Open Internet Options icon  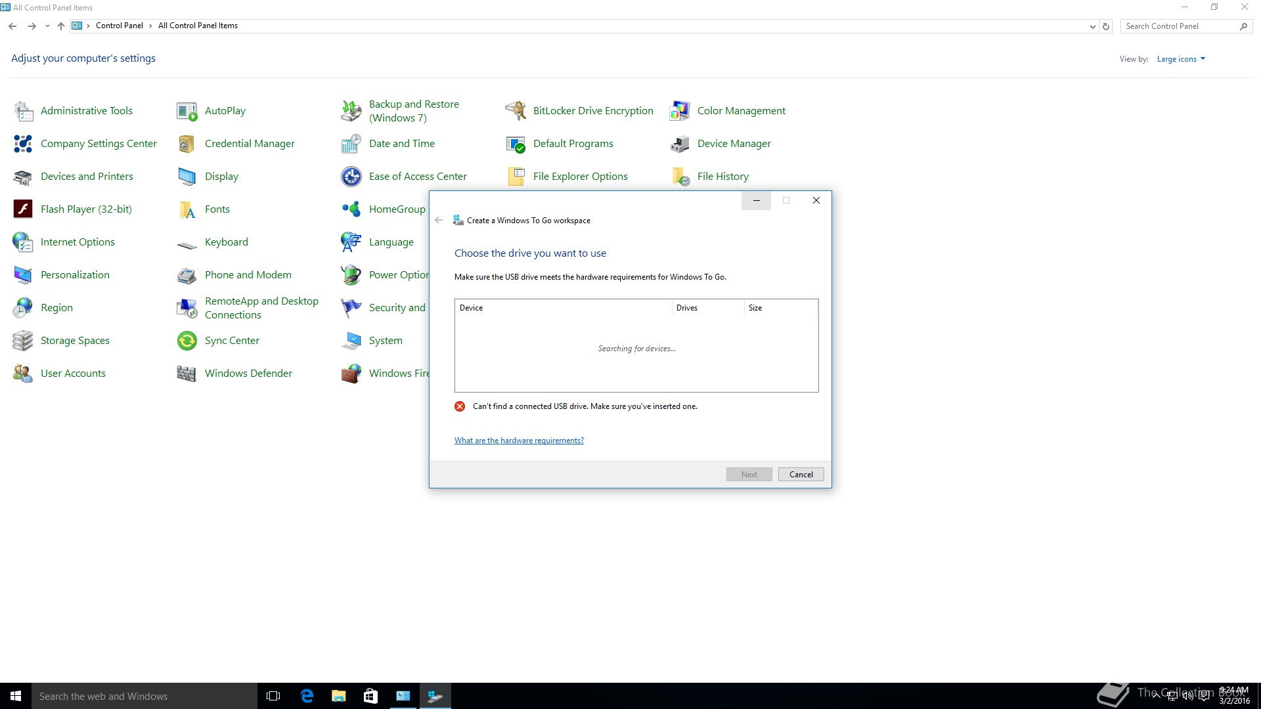click(x=23, y=242)
